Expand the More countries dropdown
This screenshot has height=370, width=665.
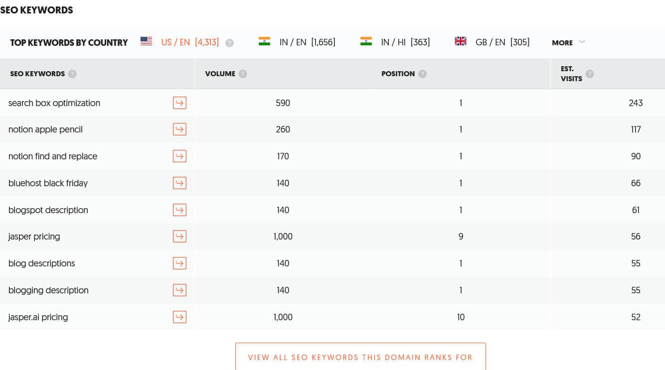click(568, 43)
